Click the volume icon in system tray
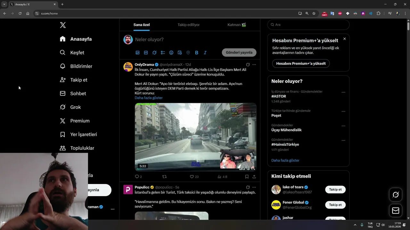This screenshot has height=230, width=410. pos(383,225)
